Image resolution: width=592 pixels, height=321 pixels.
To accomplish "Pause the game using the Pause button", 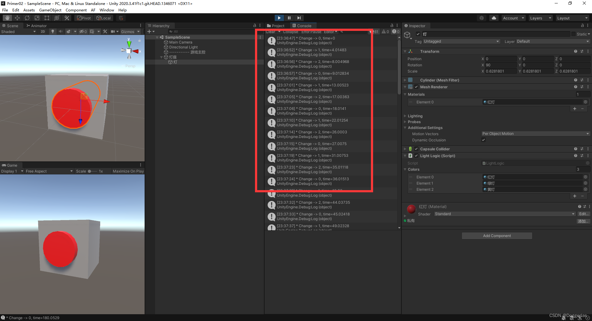I will coord(289,18).
